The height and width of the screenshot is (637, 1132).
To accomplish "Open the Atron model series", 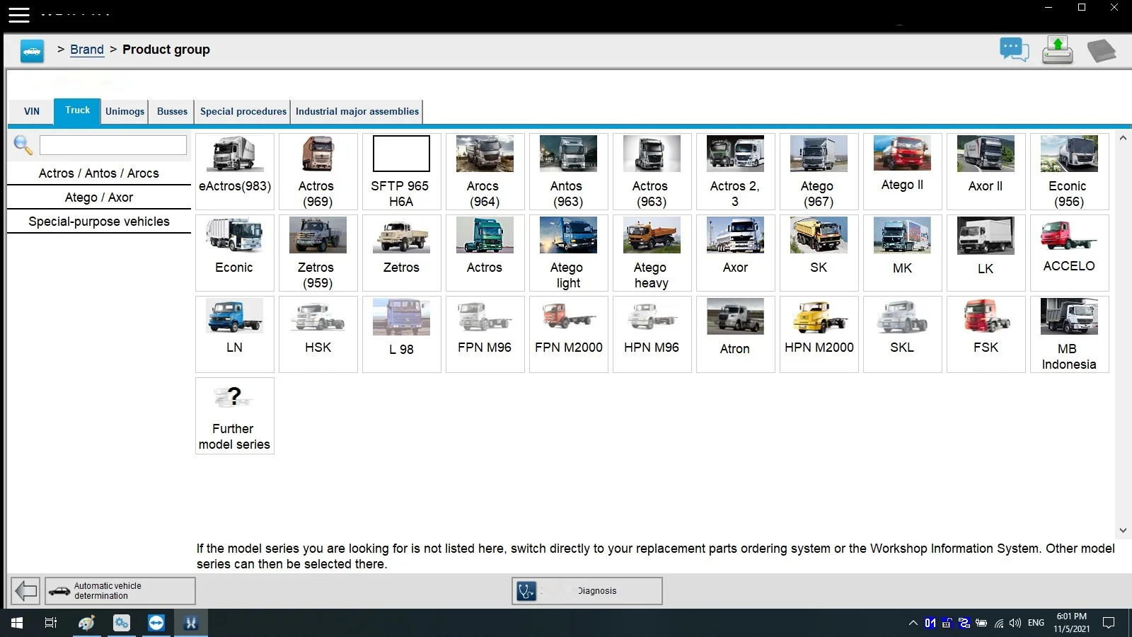I will (736, 334).
